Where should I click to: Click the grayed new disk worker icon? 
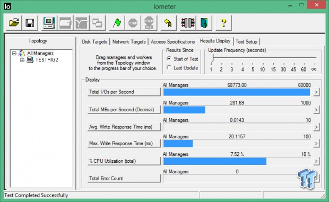tap(65, 23)
